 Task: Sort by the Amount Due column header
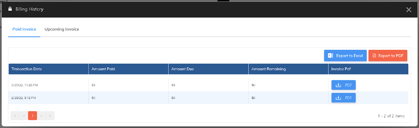183,69
